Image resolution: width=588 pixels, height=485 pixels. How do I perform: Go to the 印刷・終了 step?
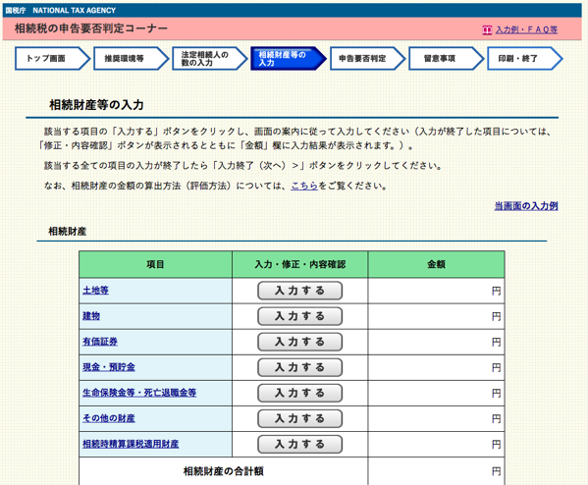524,59
